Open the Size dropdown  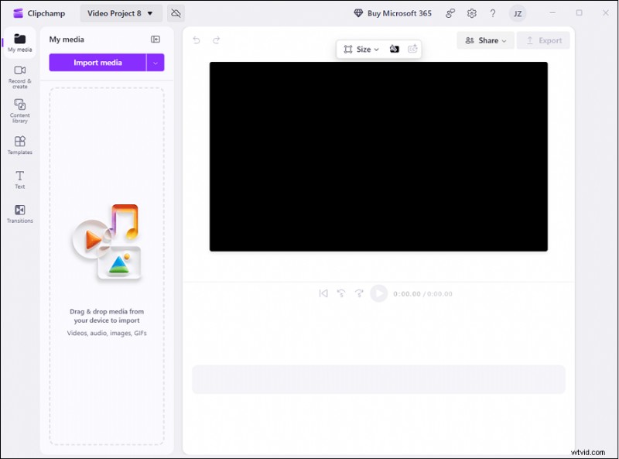(x=361, y=49)
